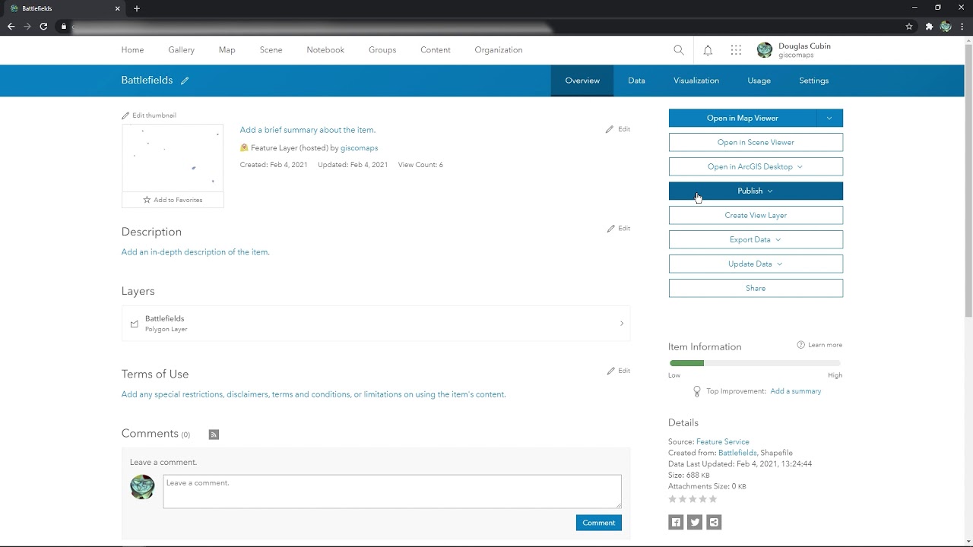This screenshot has width=973, height=547.
Task: Open the Usage tab
Action: tap(759, 81)
